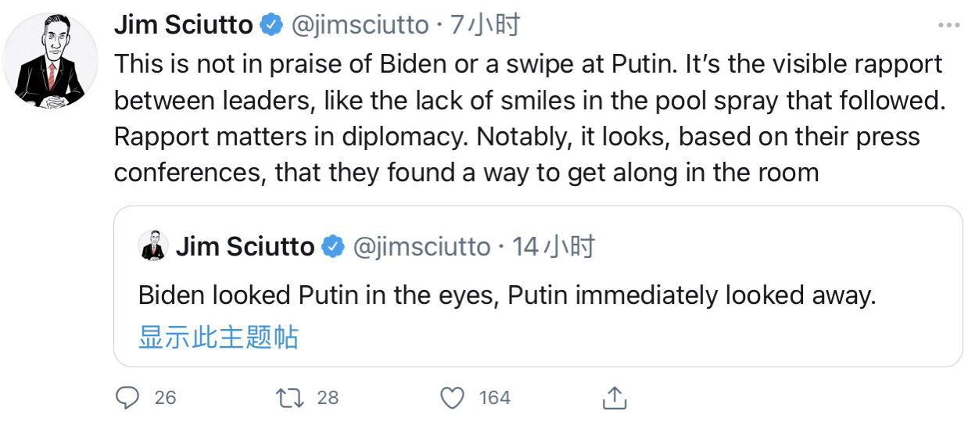Click the top @jimsciutto handle

point(360,26)
